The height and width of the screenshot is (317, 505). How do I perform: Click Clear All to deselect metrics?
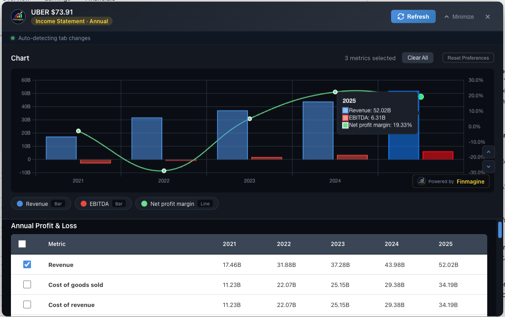417,58
